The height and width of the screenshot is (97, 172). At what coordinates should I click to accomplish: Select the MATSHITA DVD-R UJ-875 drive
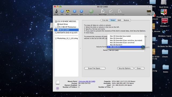(66, 33)
